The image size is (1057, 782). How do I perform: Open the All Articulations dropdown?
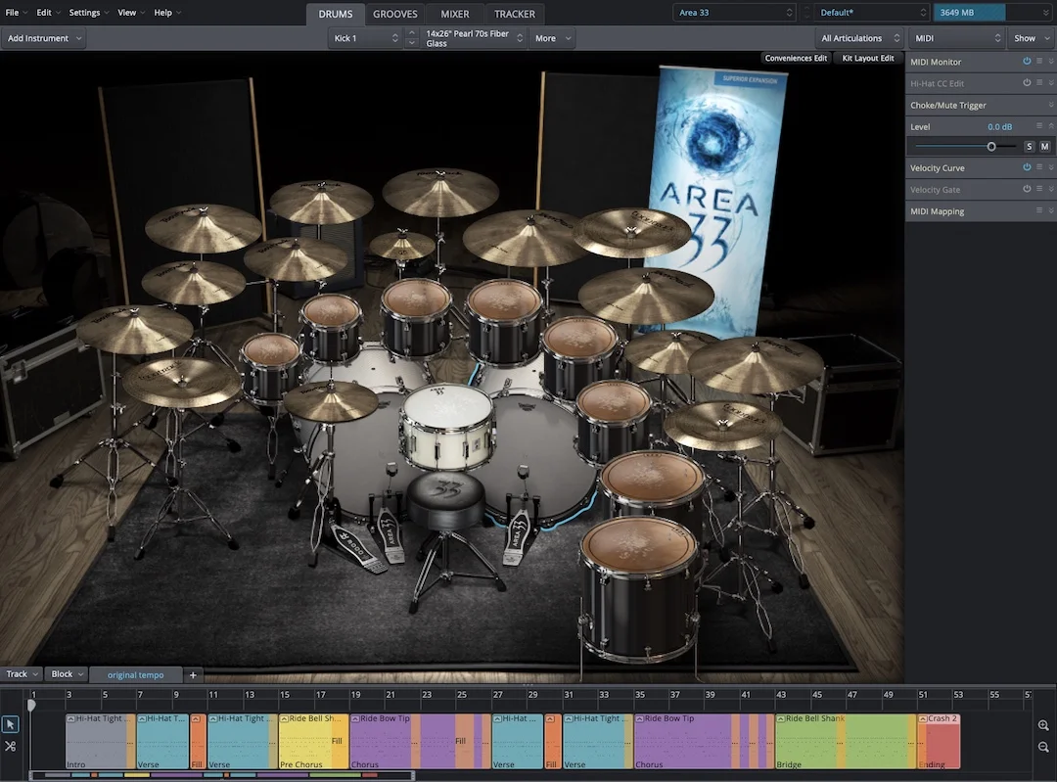coord(859,38)
